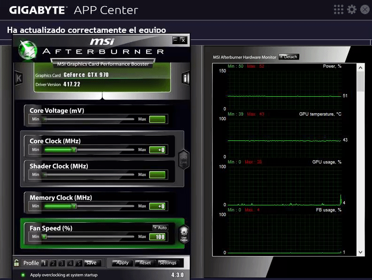Click the Core Clock slider handle
Viewport: 372px width, 280px height.
(74, 150)
